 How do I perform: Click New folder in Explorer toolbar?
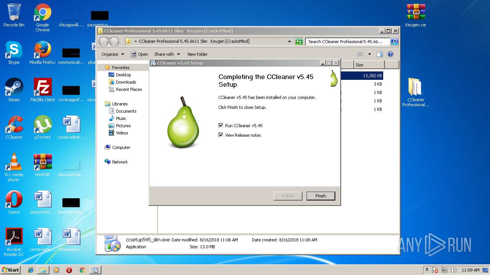[198, 54]
